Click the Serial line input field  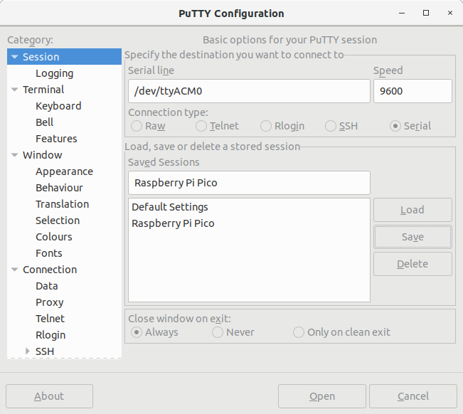coord(249,91)
